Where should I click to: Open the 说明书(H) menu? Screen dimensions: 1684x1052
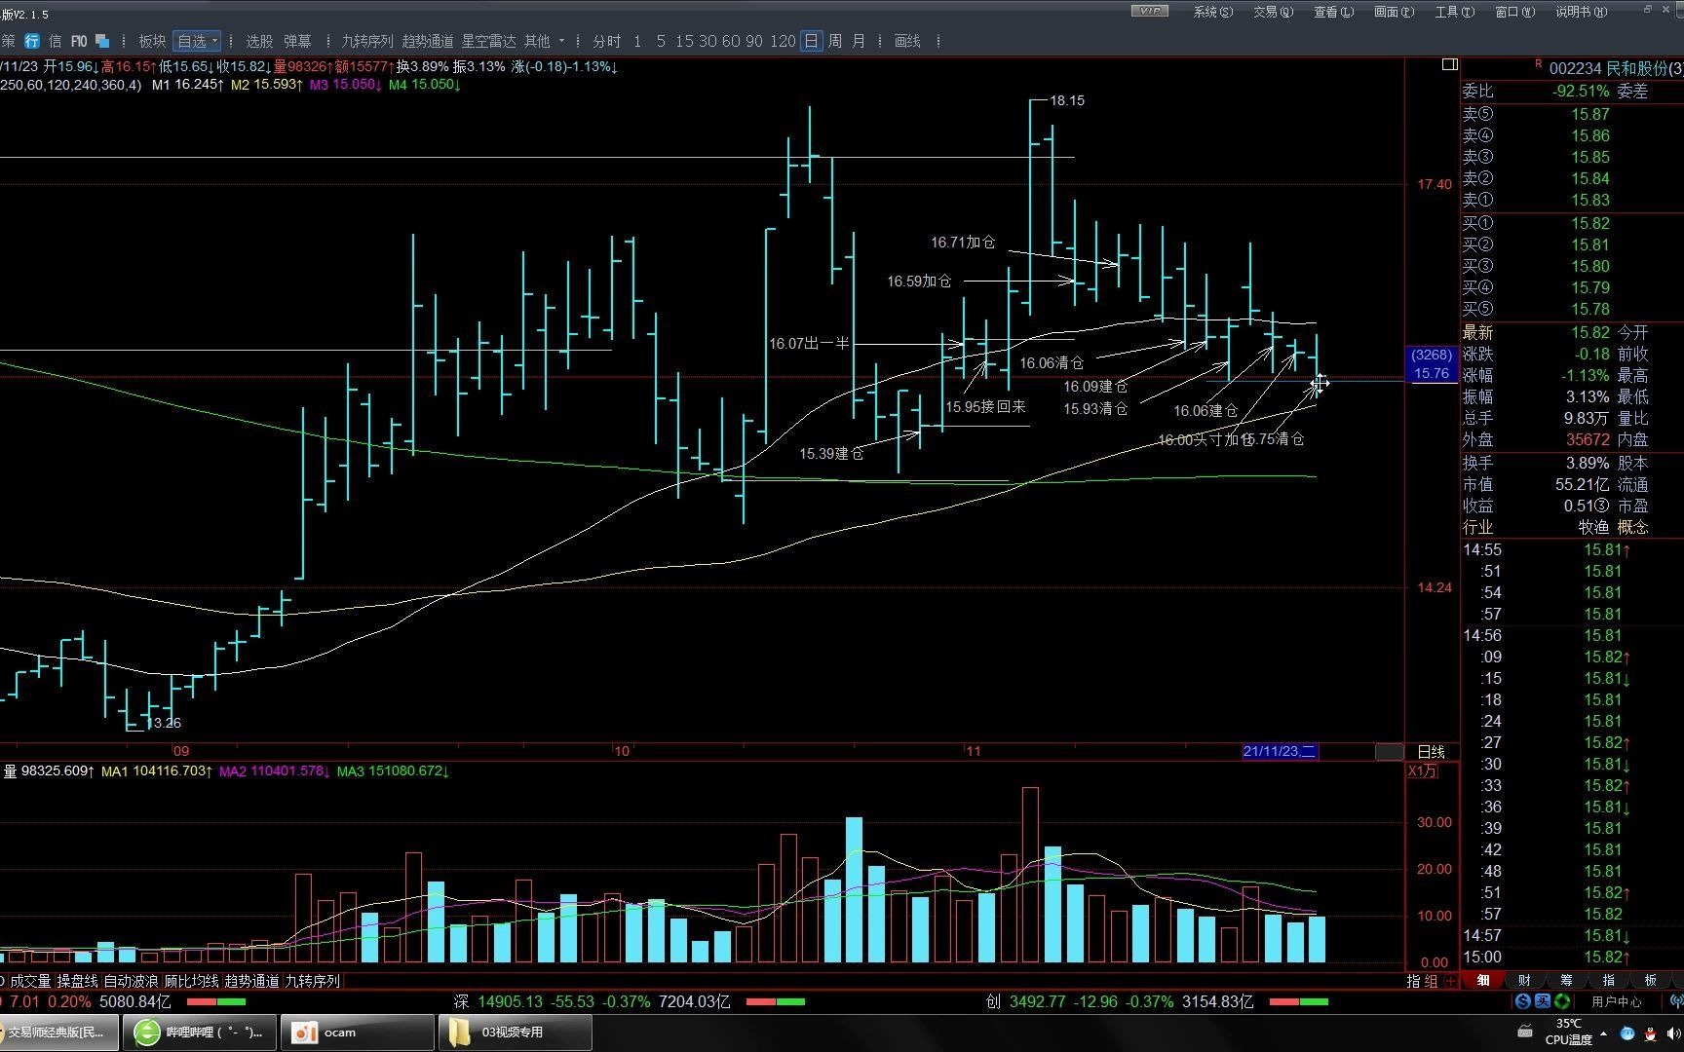point(1581,12)
